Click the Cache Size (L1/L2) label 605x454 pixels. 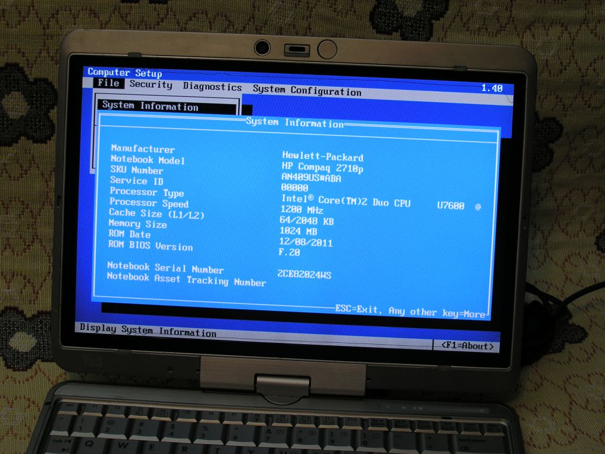coord(156,213)
